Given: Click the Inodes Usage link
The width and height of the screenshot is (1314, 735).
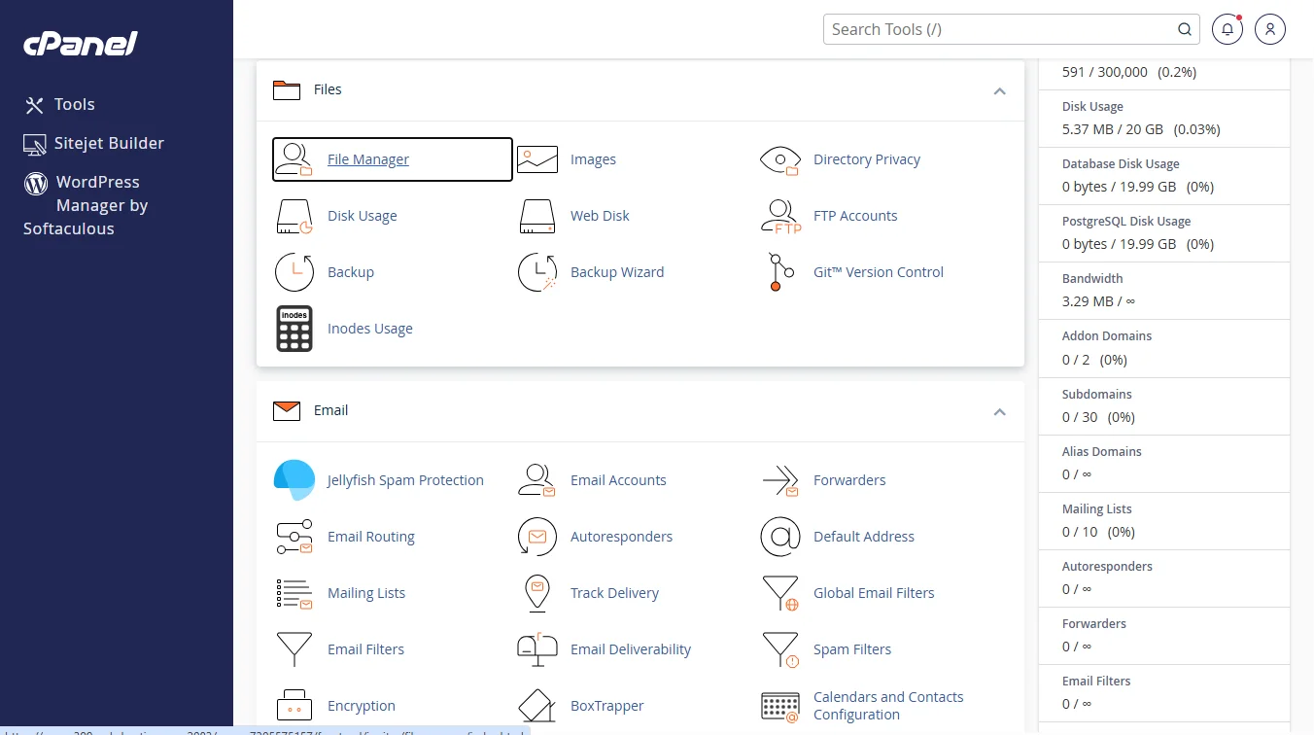Looking at the screenshot, I should click(x=370, y=329).
